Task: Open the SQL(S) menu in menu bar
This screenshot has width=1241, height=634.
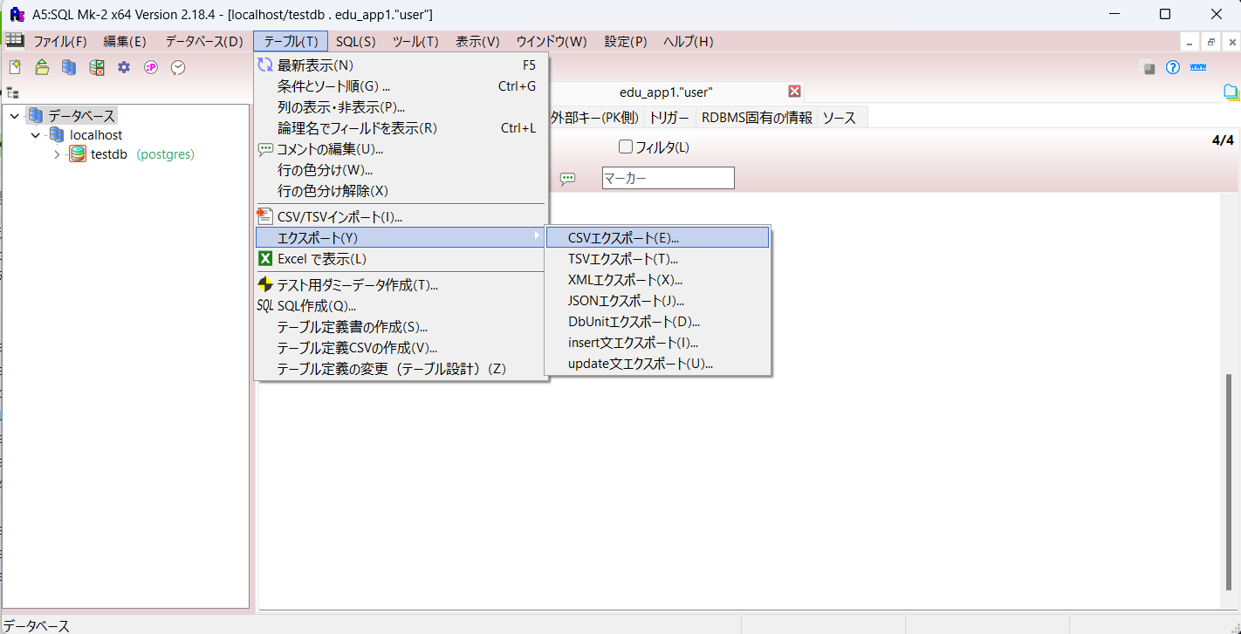Action: tap(356, 41)
